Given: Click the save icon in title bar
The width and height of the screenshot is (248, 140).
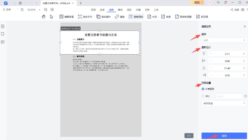Looking at the screenshot, I should [15, 3].
